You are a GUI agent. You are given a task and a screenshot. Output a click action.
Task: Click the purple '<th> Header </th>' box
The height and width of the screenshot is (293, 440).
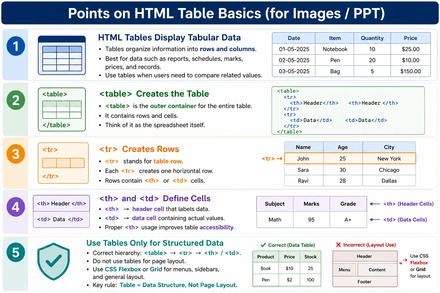62,203
